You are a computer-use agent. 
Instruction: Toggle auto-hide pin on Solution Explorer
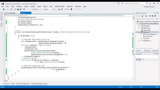pyautogui.click(x=156, y=13)
